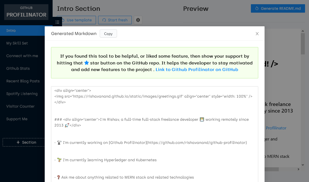Click Generate README.md button

[278, 8]
